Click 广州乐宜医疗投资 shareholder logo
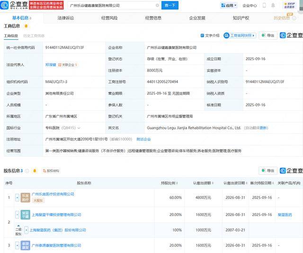Image resolution: width=303 pixels, height=253 pixels. 25,198
